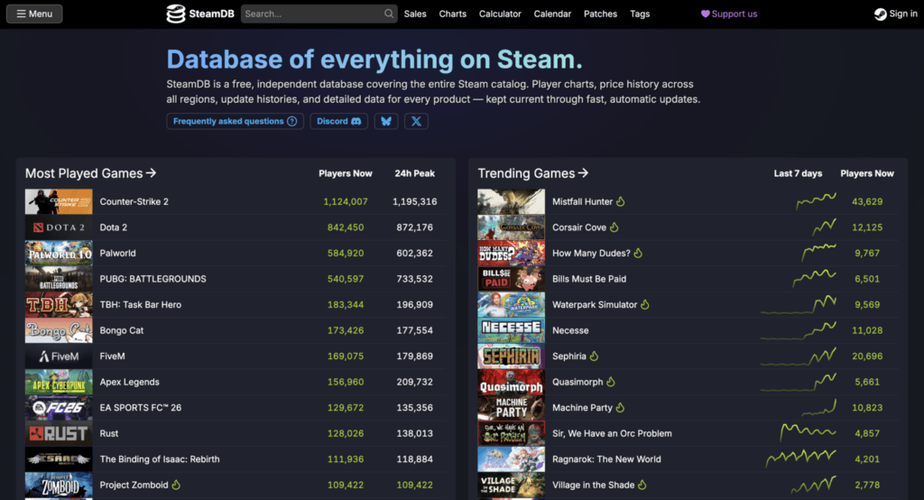Open the Waterpark Simulator link
The width and height of the screenshot is (924, 500).
(x=595, y=304)
